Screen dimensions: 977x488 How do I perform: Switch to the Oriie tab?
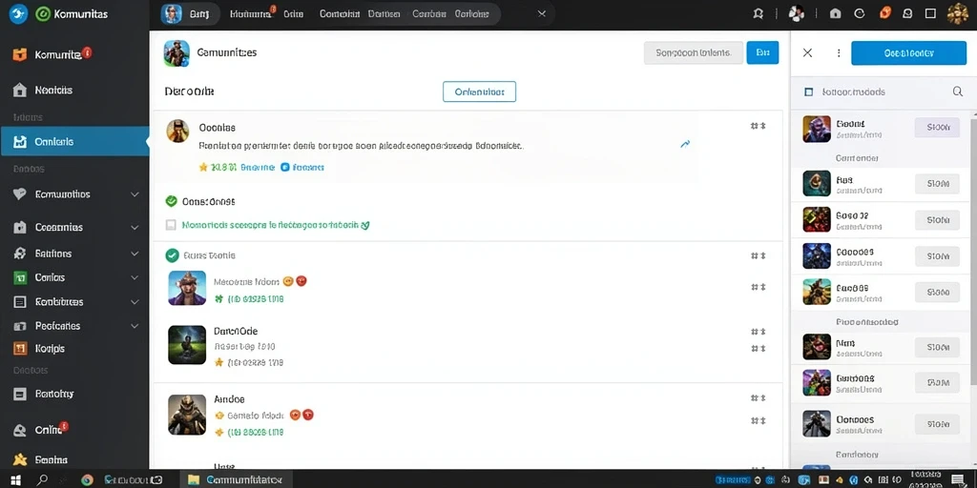(294, 13)
